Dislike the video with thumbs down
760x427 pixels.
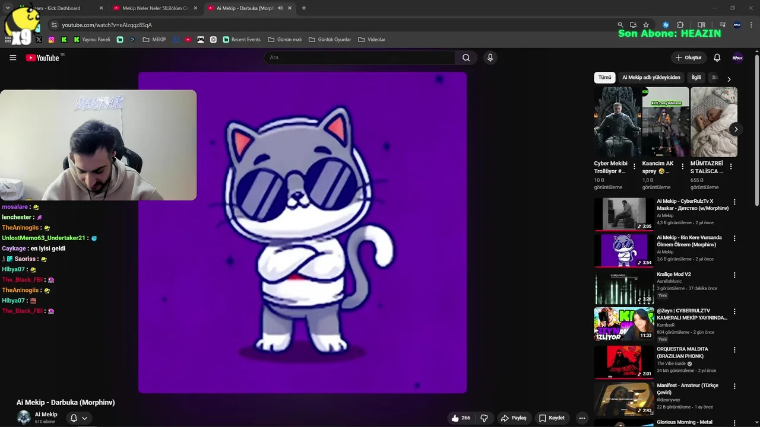(x=484, y=418)
